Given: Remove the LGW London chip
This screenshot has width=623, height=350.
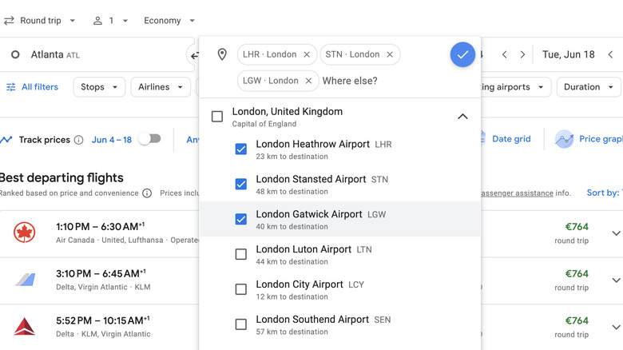Looking at the screenshot, I should click(308, 81).
